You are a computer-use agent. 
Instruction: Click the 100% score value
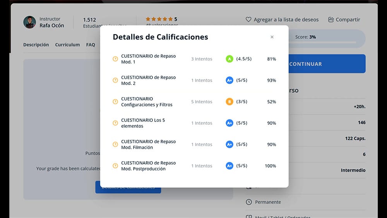(271, 166)
